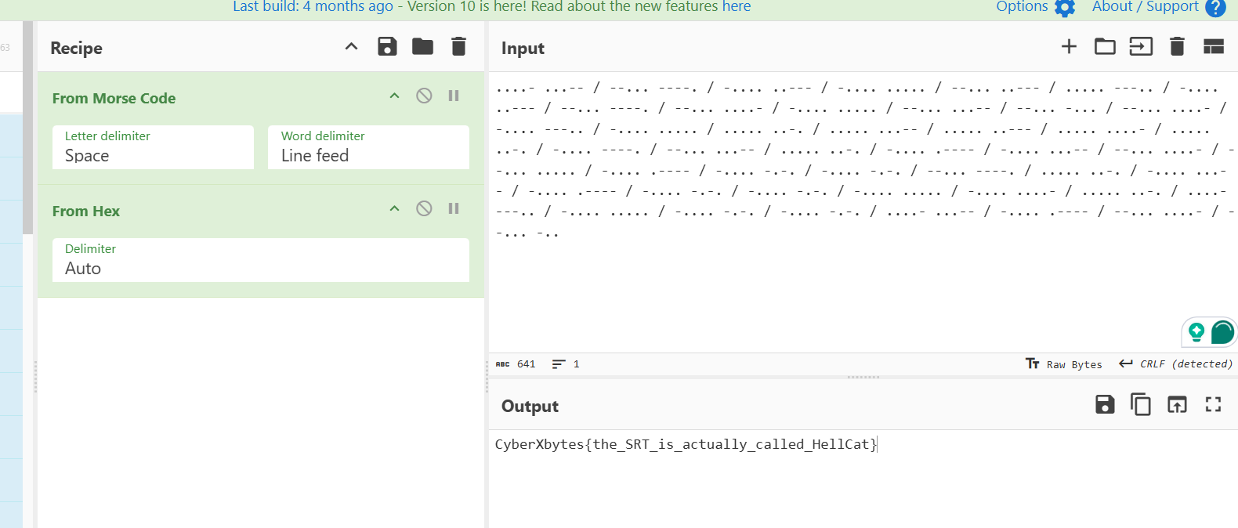Copy raw output to clipboard

(x=1141, y=405)
